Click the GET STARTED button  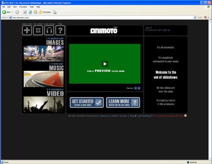point(86,102)
